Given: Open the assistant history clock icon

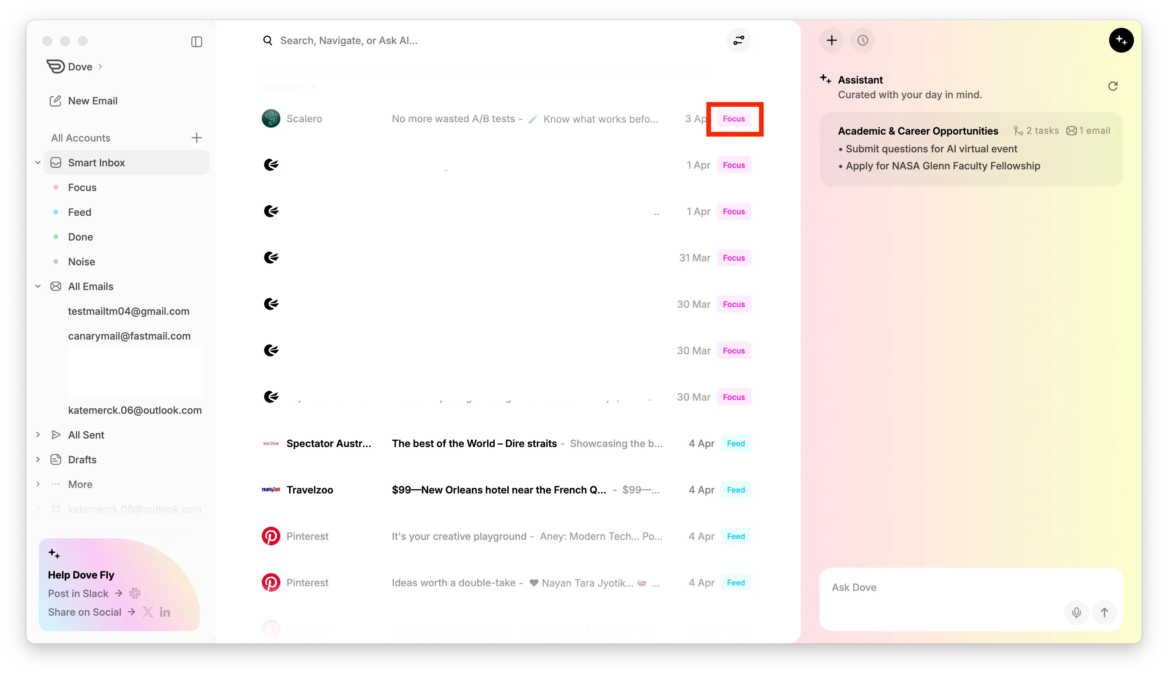Looking at the screenshot, I should pyautogui.click(x=862, y=41).
